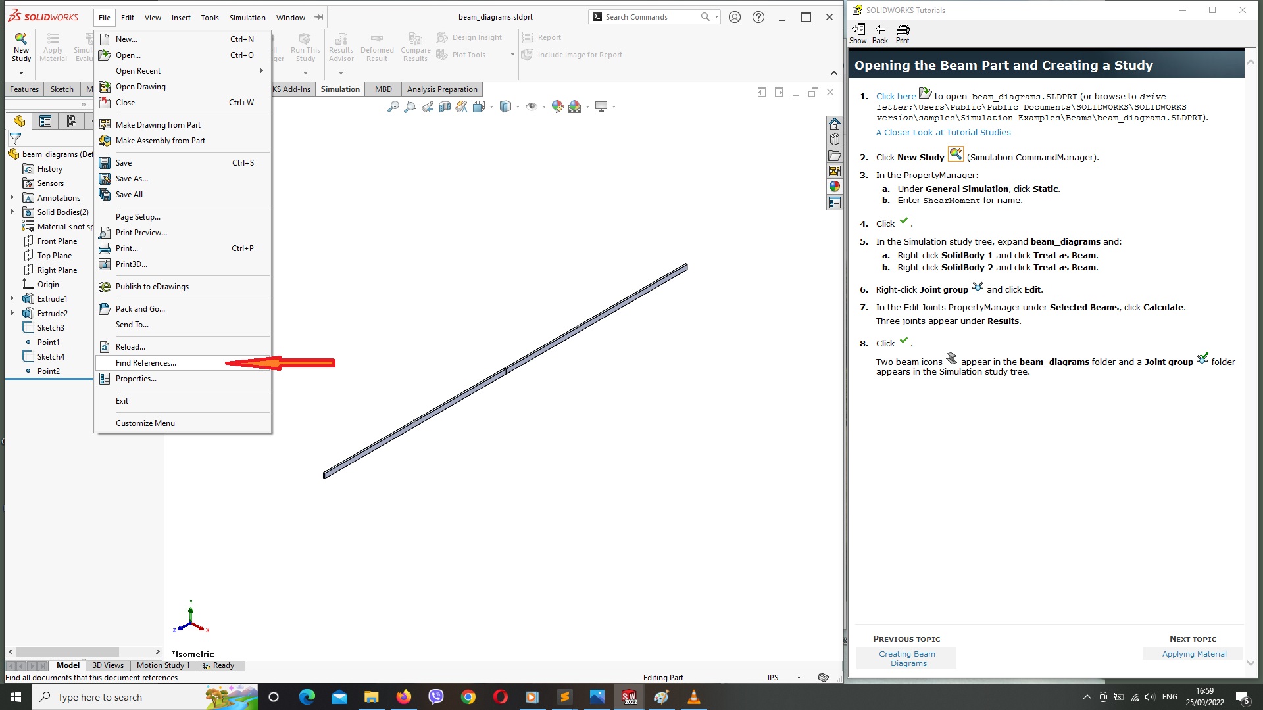The width and height of the screenshot is (1263, 710).
Task: Open unit system IPS dropdown in status bar
Action: tap(799, 678)
